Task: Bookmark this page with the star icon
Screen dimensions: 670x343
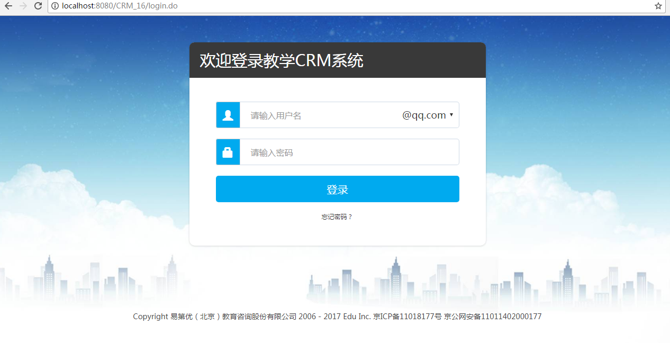Action: pos(658,6)
